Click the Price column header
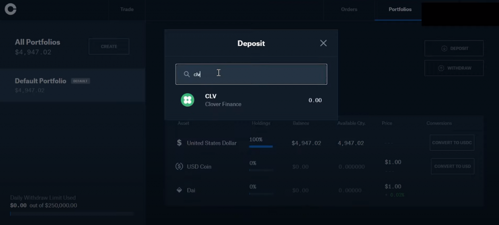 (387, 123)
